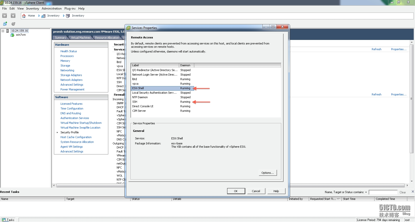Click Services Properties dialog title icon
415x222 pixels.
[x=128, y=28]
